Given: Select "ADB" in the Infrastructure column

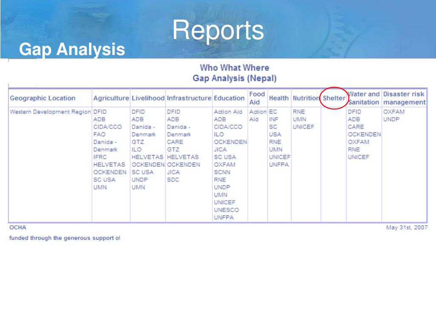Looking at the screenshot, I should 173,119.
